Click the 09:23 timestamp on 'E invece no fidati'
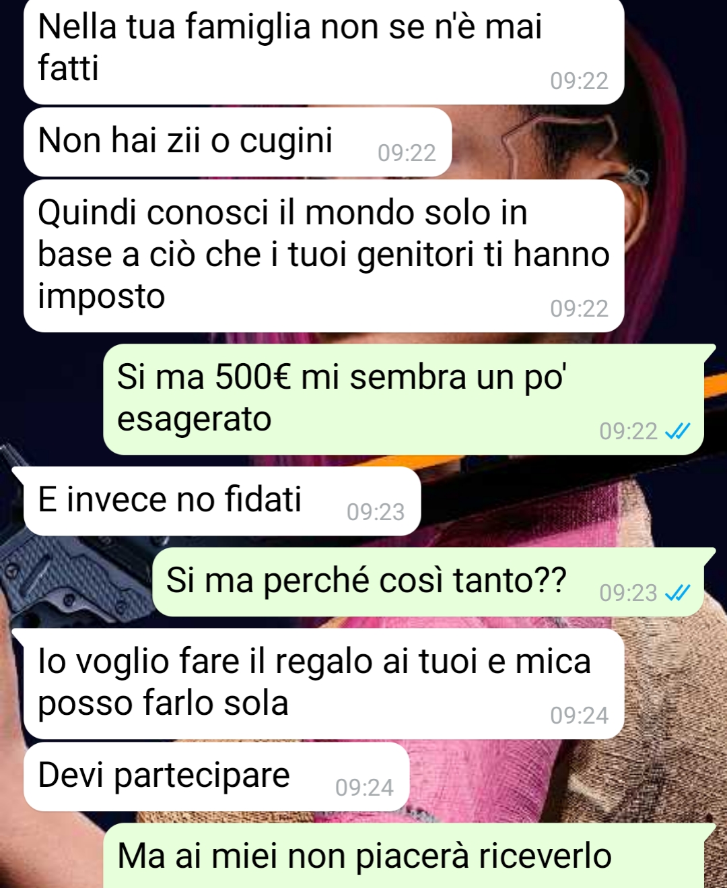 [376, 512]
